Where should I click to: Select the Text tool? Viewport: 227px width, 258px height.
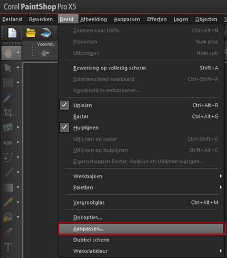(8, 247)
